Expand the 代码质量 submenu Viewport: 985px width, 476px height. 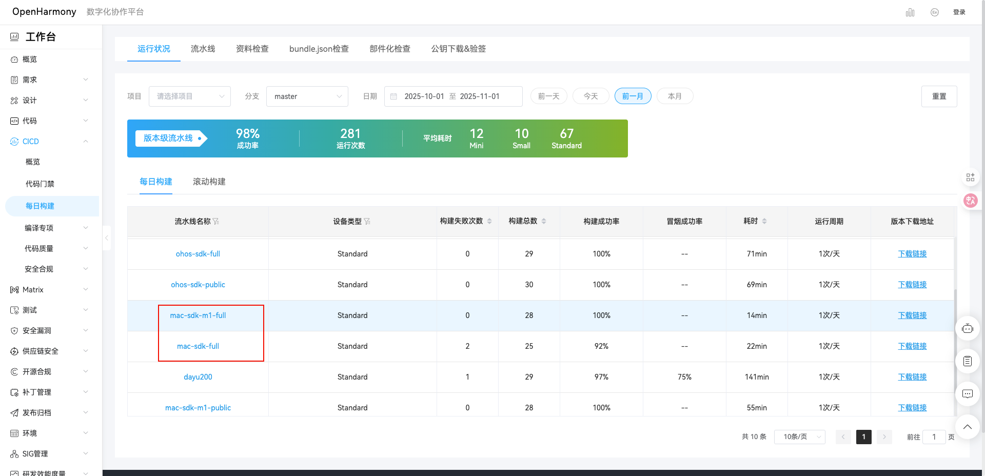[86, 248]
